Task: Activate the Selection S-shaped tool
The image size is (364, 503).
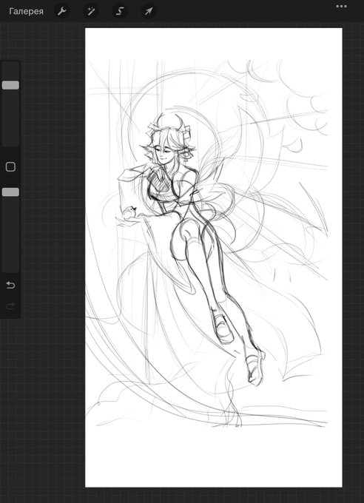Action: tap(119, 12)
